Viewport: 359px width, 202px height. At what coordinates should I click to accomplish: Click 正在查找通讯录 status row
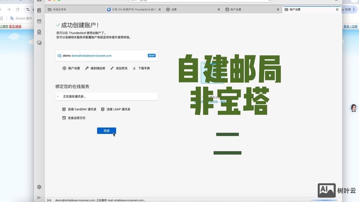point(107,97)
